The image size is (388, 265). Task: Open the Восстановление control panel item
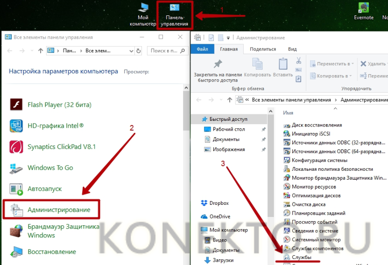(x=43, y=251)
